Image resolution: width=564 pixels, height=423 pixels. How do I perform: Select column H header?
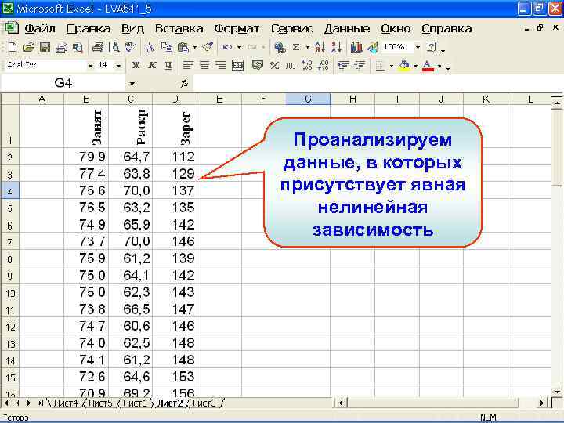(x=352, y=99)
